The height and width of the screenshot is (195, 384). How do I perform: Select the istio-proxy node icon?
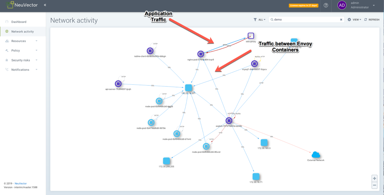(x=251, y=36)
